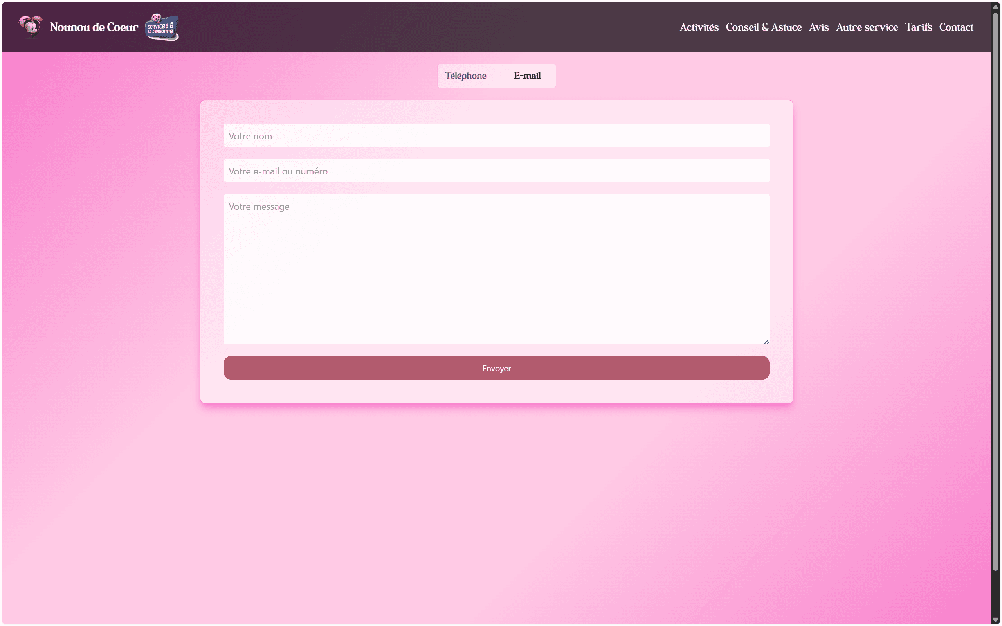Focus the Votre nom field

(496, 135)
